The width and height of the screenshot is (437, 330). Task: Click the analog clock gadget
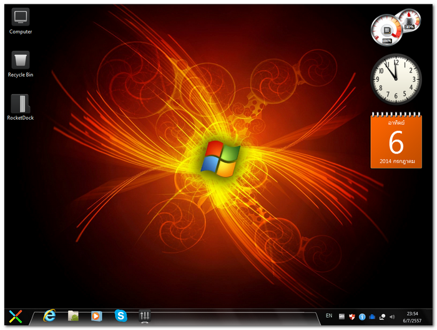396,79
